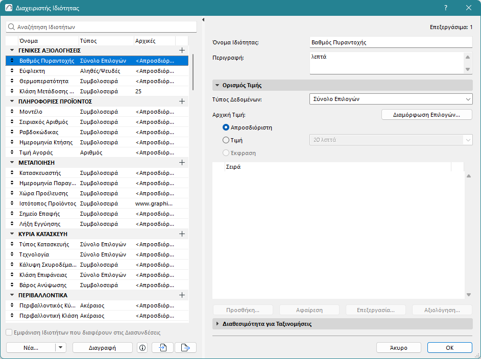Click the info icon button

click(142, 347)
